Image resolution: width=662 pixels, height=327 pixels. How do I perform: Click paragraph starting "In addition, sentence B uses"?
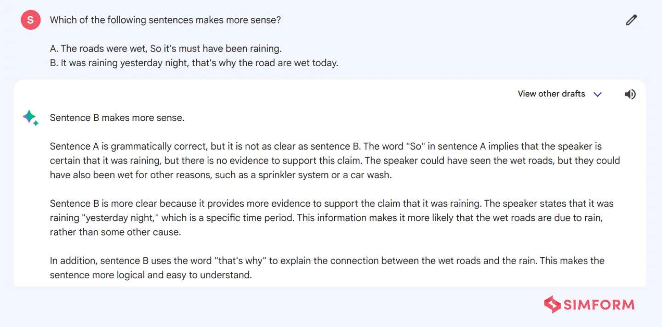click(327, 268)
